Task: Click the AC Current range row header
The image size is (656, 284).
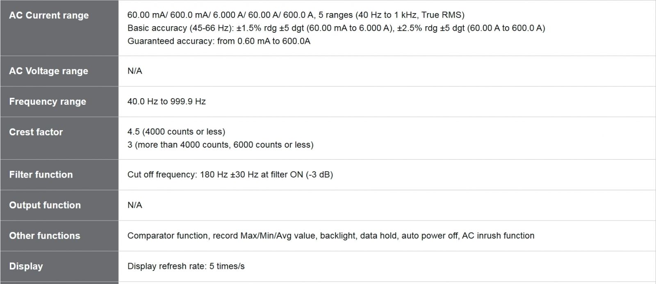Action: [49, 16]
